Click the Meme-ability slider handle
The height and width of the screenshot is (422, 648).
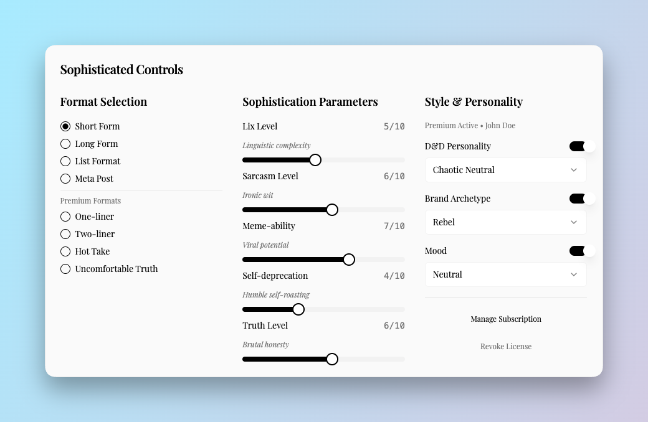coord(349,260)
